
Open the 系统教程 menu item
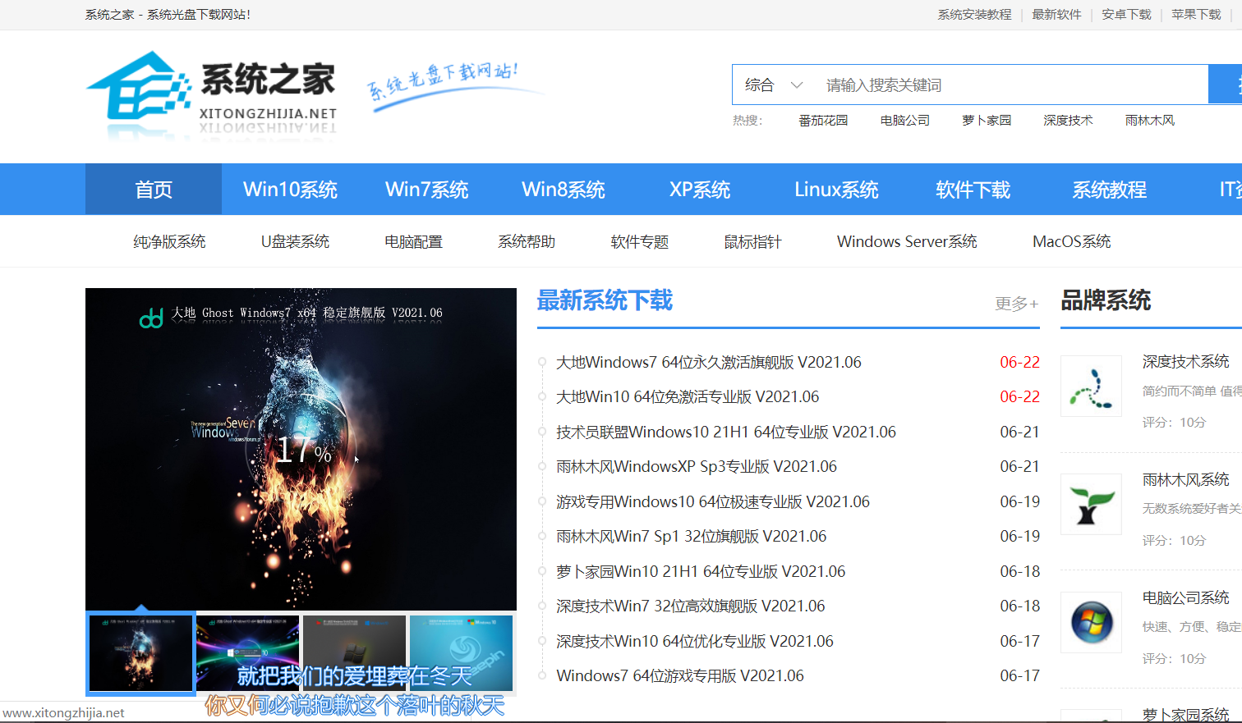click(1109, 189)
